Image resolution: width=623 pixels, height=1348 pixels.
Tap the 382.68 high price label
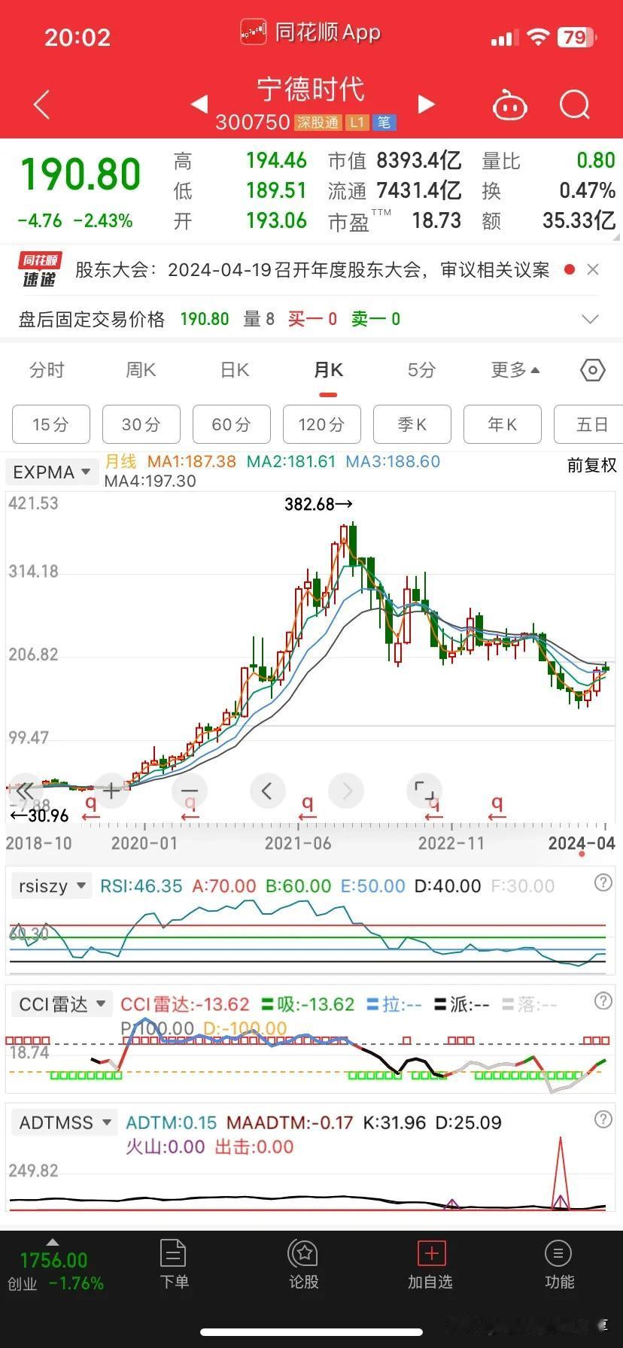318,504
